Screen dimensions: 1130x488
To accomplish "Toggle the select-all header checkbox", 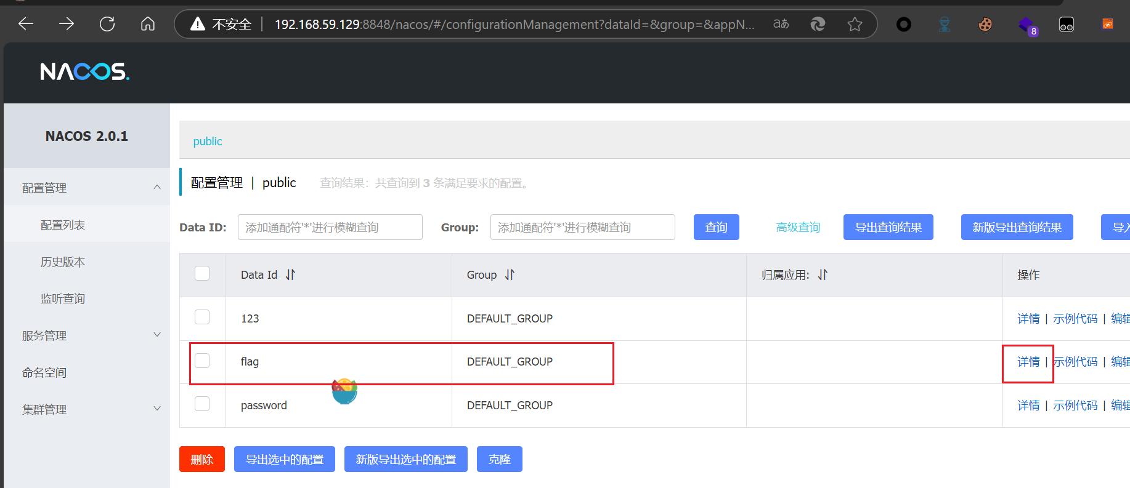I will (202, 273).
